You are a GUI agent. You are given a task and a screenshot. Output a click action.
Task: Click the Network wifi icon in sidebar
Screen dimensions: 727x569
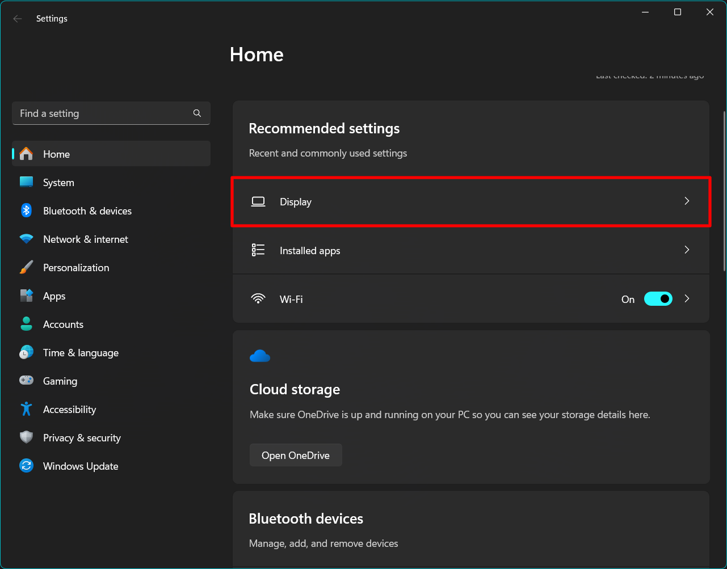coord(26,239)
